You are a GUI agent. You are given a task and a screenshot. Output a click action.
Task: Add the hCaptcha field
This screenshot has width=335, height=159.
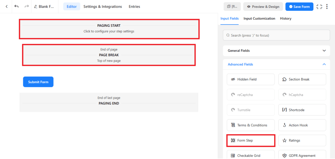click(302, 95)
